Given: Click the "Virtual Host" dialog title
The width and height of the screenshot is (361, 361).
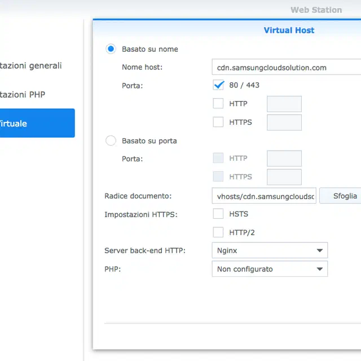Looking at the screenshot, I should click(289, 30).
